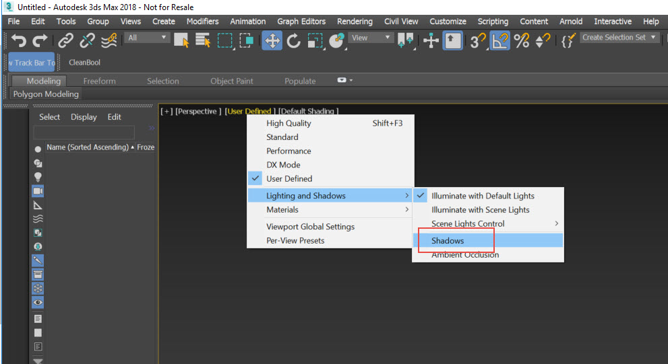This screenshot has width=668, height=364.
Task: Toggle the Angle Snap tool
Action: pyautogui.click(x=499, y=41)
